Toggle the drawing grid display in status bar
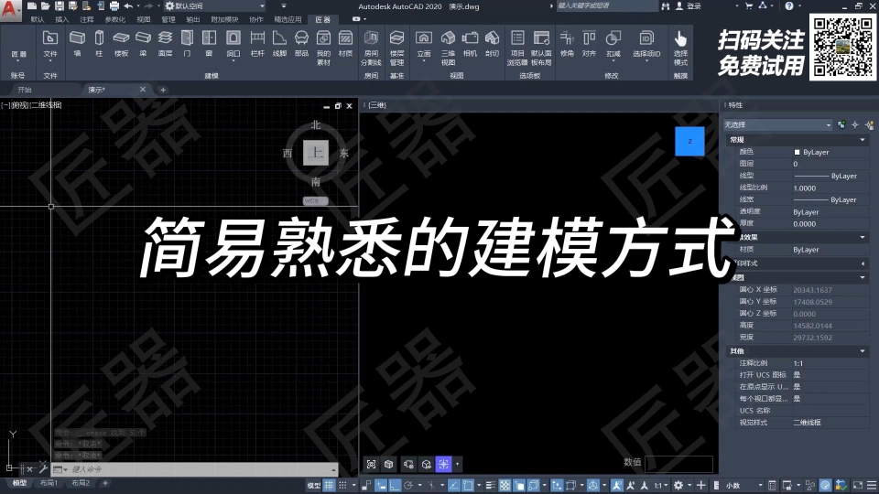879x494 pixels. coord(329,485)
